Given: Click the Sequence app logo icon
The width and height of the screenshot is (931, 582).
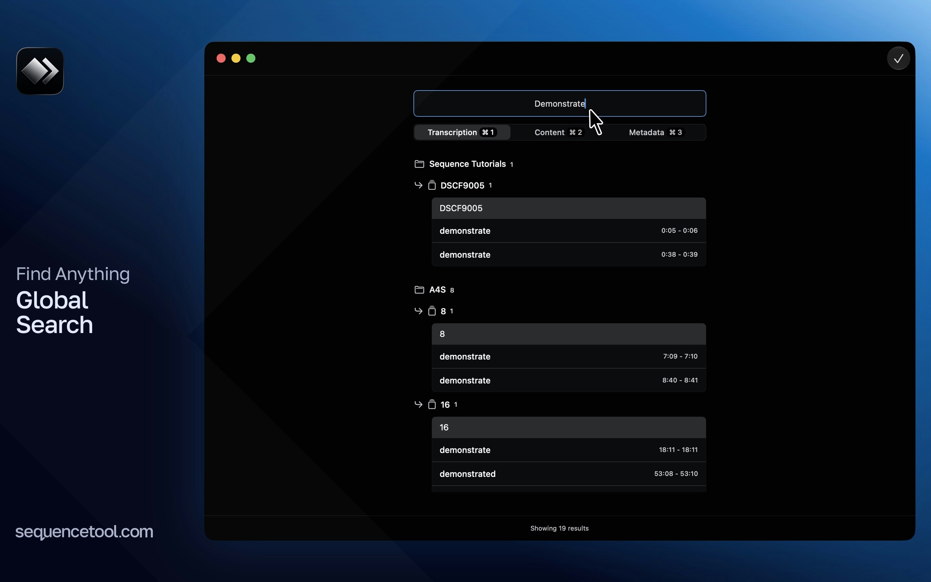Looking at the screenshot, I should (40, 71).
